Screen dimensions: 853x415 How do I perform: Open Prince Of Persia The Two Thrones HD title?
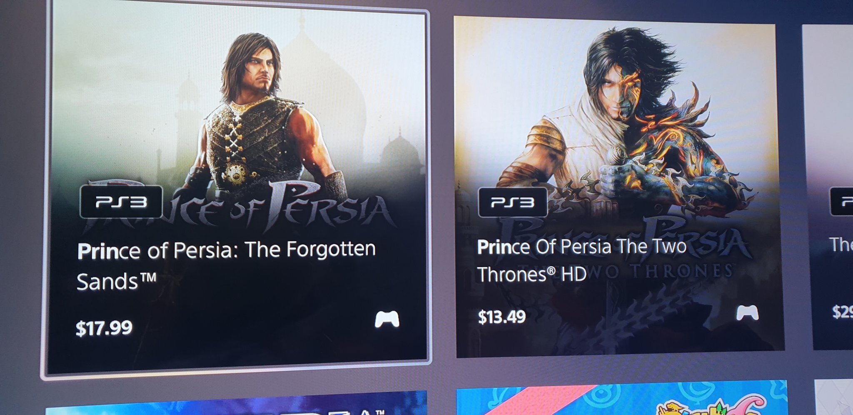[x=581, y=260]
